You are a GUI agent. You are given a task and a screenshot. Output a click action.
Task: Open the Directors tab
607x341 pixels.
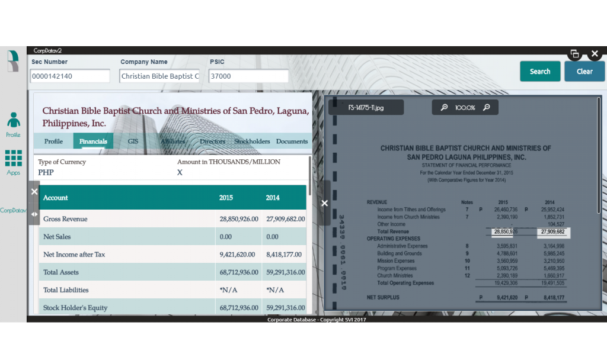(x=213, y=141)
